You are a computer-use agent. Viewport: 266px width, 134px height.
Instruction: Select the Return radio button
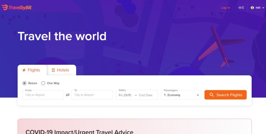click(x=24, y=83)
